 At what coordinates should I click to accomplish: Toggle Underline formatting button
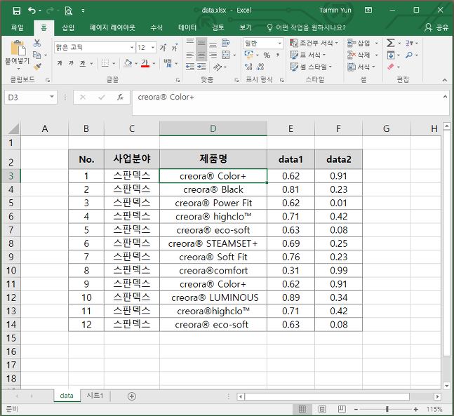(83, 63)
